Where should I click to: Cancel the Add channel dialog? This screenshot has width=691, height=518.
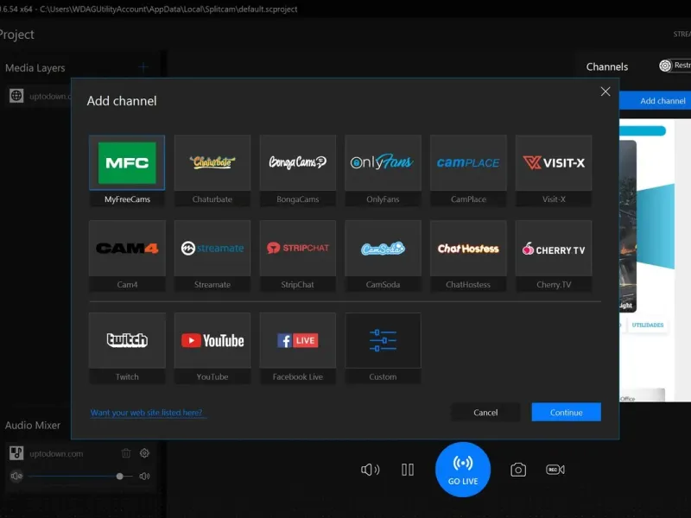(x=485, y=413)
